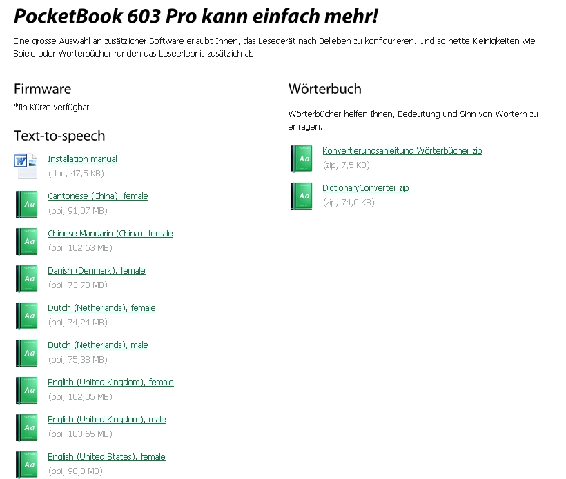Click the Firmware heading
Screen dimensions: 566x479
42,89
